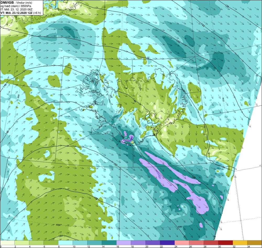Choose the dark indigo 22–24 m/s legend swatch

pos(167,242)
